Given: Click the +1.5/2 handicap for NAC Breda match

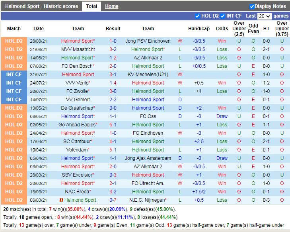Looking at the screenshot, I should [x=199, y=192].
